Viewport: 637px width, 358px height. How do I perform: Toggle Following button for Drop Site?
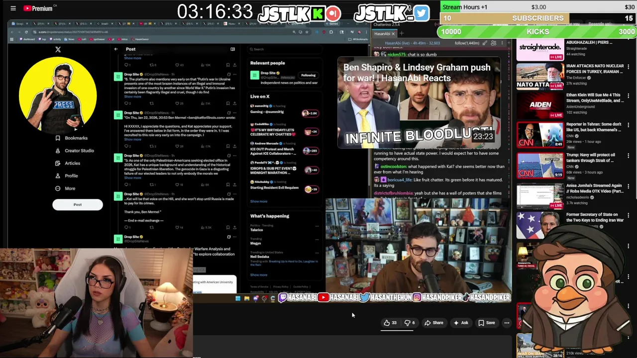tap(308, 75)
